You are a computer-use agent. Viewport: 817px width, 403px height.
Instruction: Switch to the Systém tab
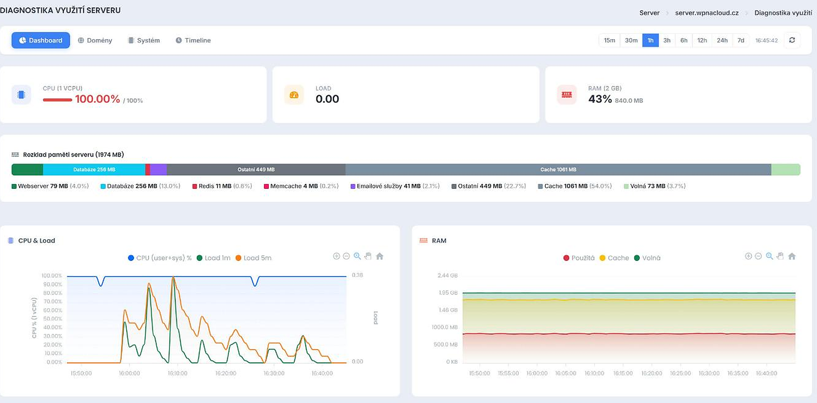click(x=144, y=40)
